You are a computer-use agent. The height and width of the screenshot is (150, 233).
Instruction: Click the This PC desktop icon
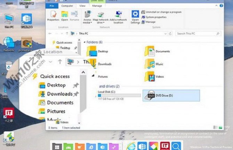[9, 21]
